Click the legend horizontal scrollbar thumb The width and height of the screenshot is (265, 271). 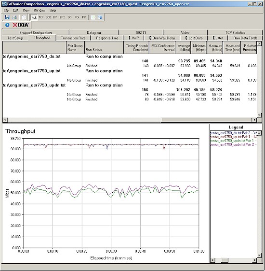pos(225,260)
